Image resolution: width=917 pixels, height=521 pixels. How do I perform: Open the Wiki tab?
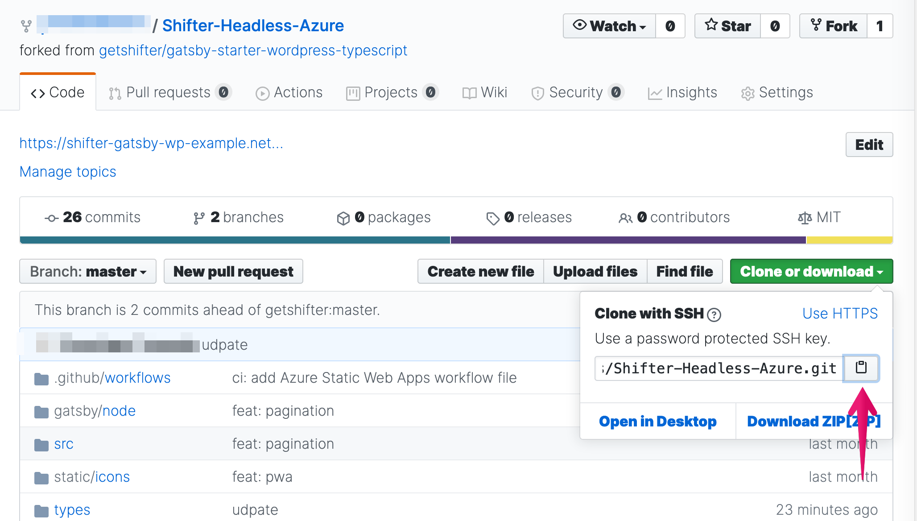(485, 92)
